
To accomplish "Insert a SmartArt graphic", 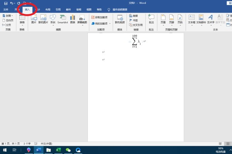I will pyautogui.click(x=63, y=19).
